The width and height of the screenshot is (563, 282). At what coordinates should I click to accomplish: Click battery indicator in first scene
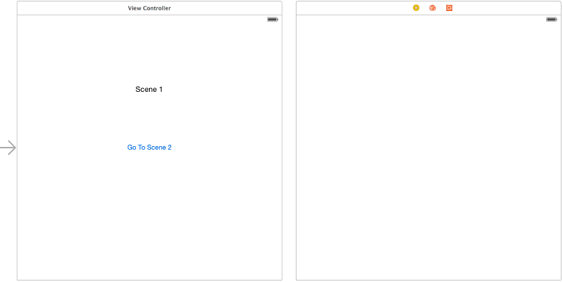pyautogui.click(x=272, y=19)
